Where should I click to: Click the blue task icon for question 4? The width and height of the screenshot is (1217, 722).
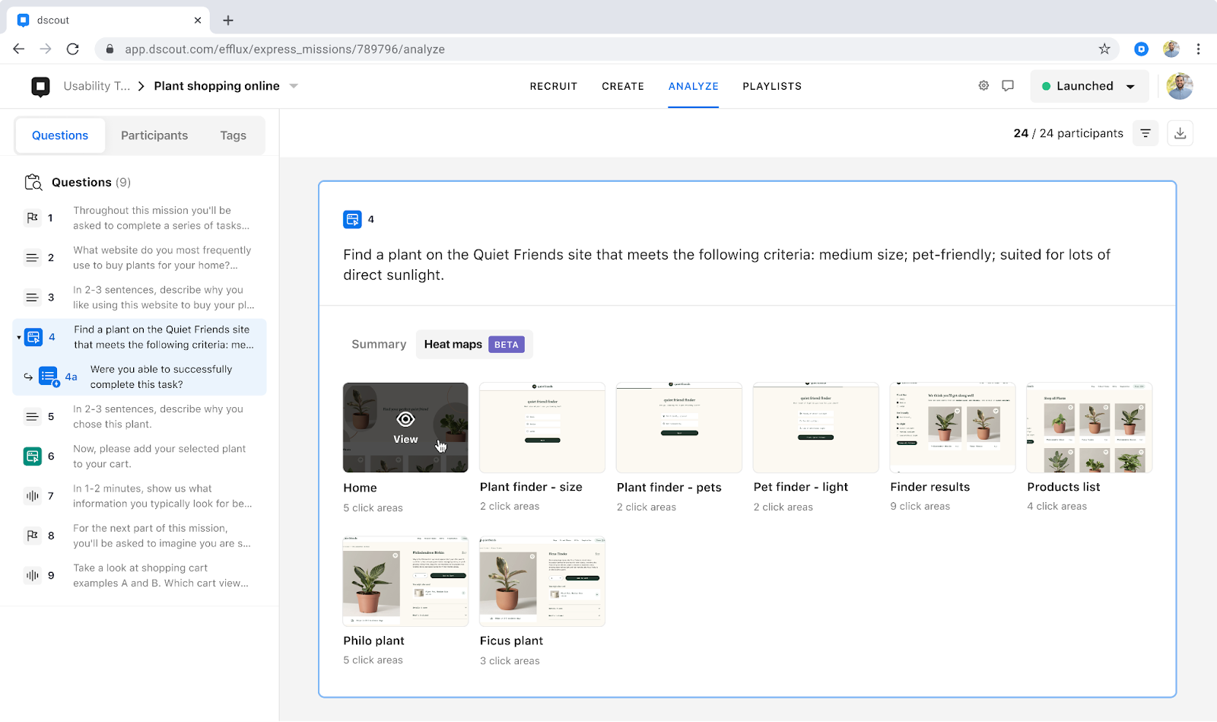coord(33,337)
